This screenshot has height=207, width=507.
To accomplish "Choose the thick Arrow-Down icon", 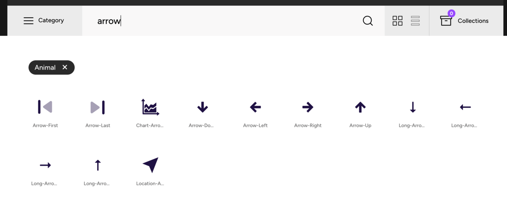I will tap(202, 107).
